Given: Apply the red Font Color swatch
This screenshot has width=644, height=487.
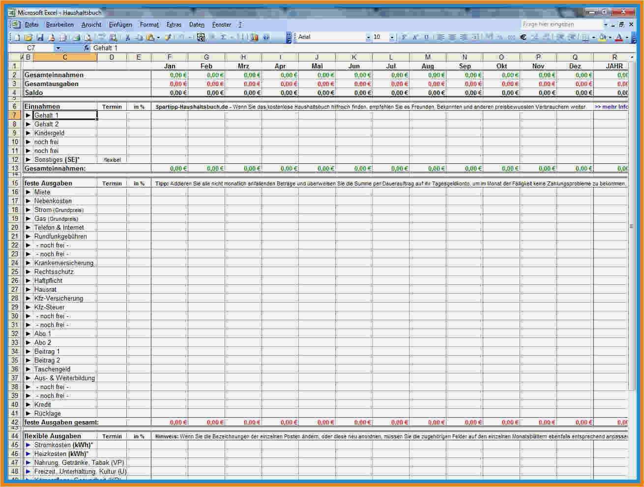Looking at the screenshot, I should [619, 37].
